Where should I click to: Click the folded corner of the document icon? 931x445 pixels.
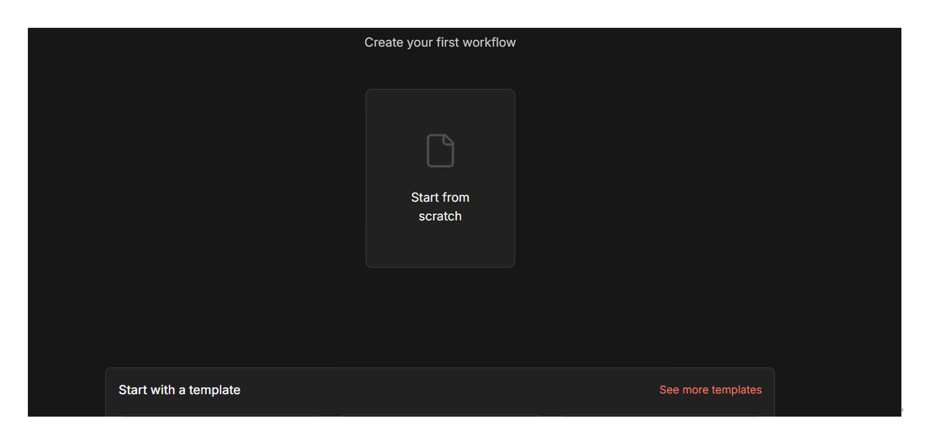coord(449,139)
